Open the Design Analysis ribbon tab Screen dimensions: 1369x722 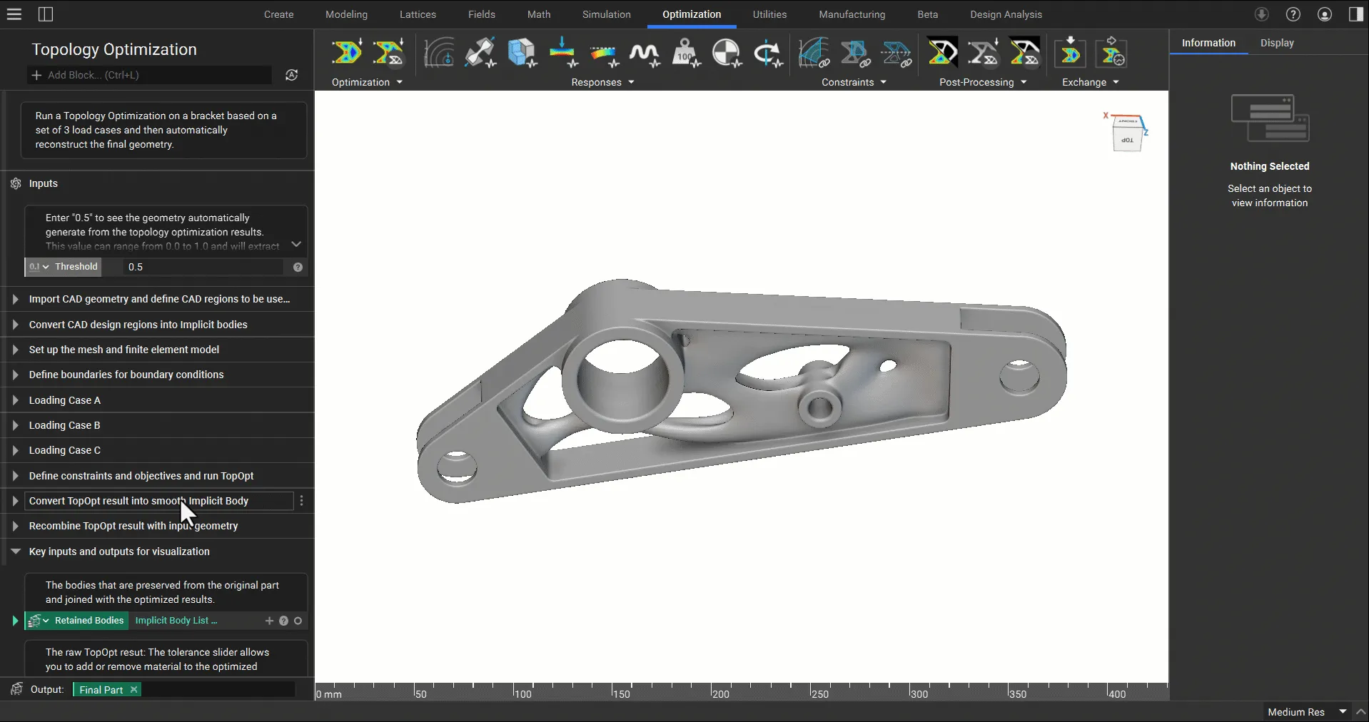(x=1006, y=14)
